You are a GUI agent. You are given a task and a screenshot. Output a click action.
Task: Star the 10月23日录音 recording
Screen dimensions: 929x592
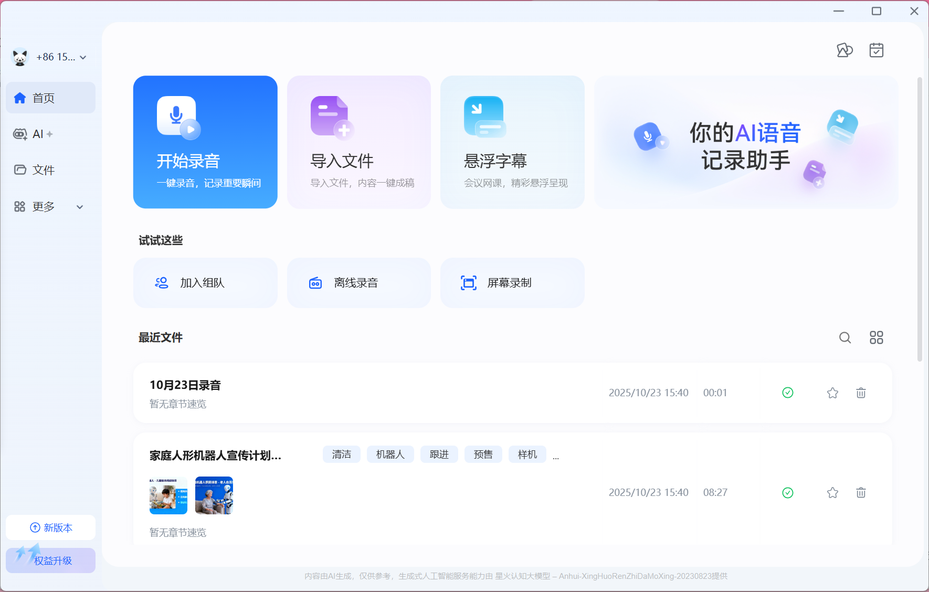pyautogui.click(x=832, y=392)
